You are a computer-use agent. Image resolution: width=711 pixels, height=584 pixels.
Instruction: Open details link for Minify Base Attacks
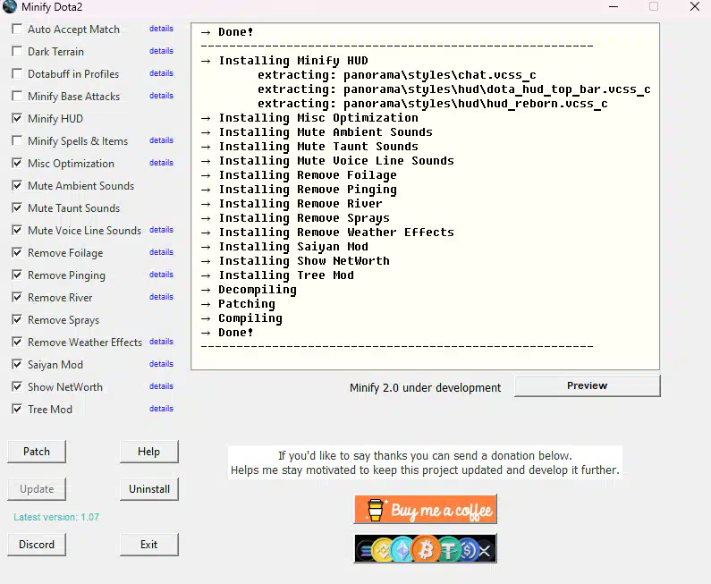click(x=161, y=96)
